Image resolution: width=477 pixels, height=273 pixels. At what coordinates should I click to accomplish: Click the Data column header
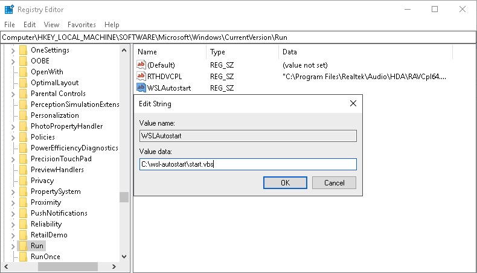366,52
